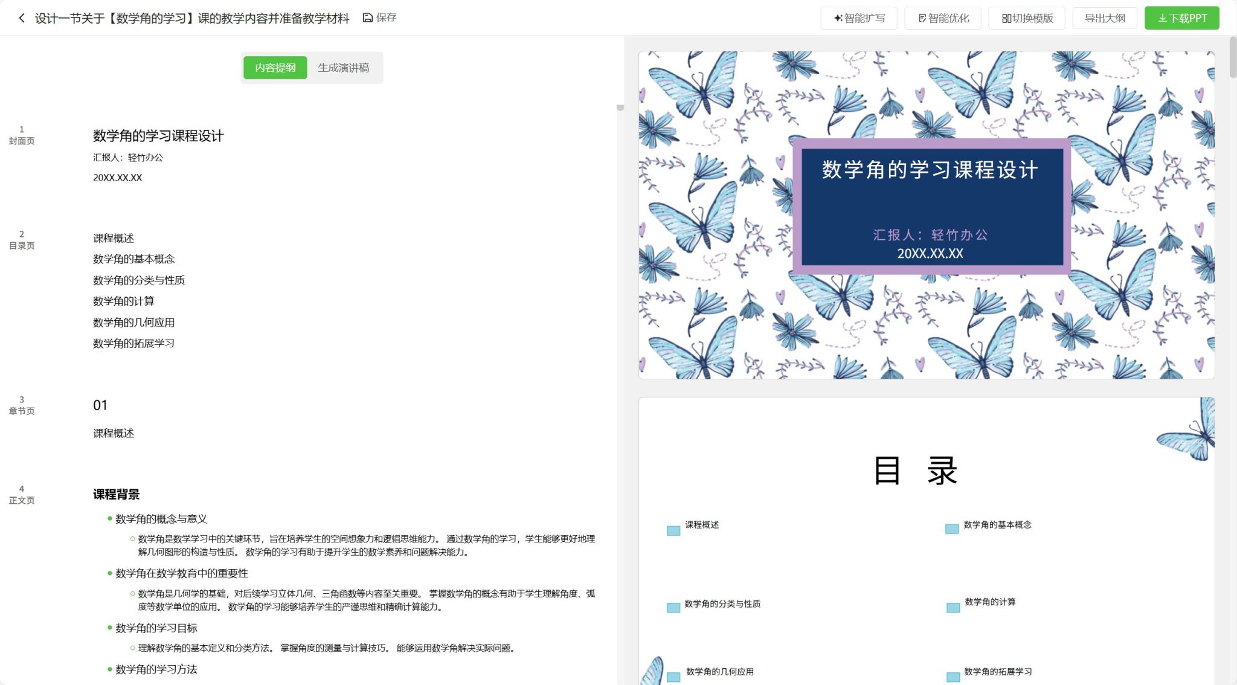Viewport: 1237px width, 685px height.
Task: Open smart expansion with 智能扩写
Action: tap(858, 18)
